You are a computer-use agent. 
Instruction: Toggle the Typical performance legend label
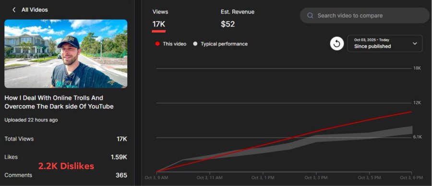224,44
